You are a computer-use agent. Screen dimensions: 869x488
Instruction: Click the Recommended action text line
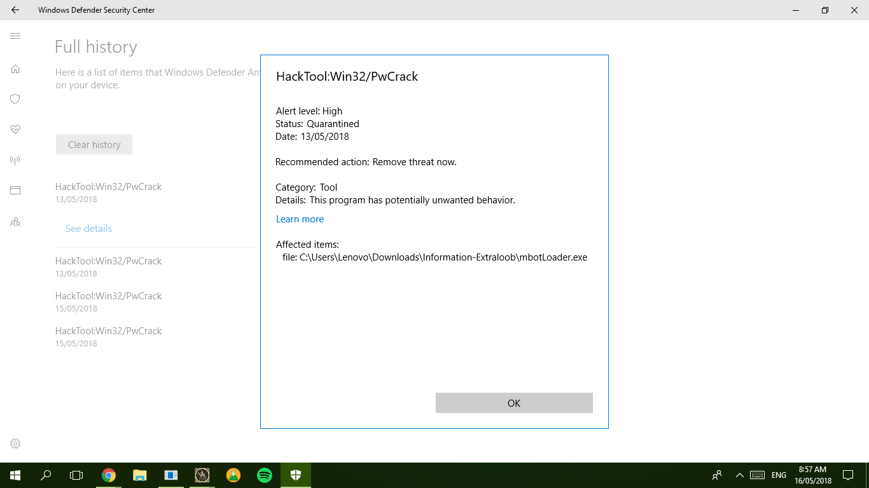pos(366,162)
